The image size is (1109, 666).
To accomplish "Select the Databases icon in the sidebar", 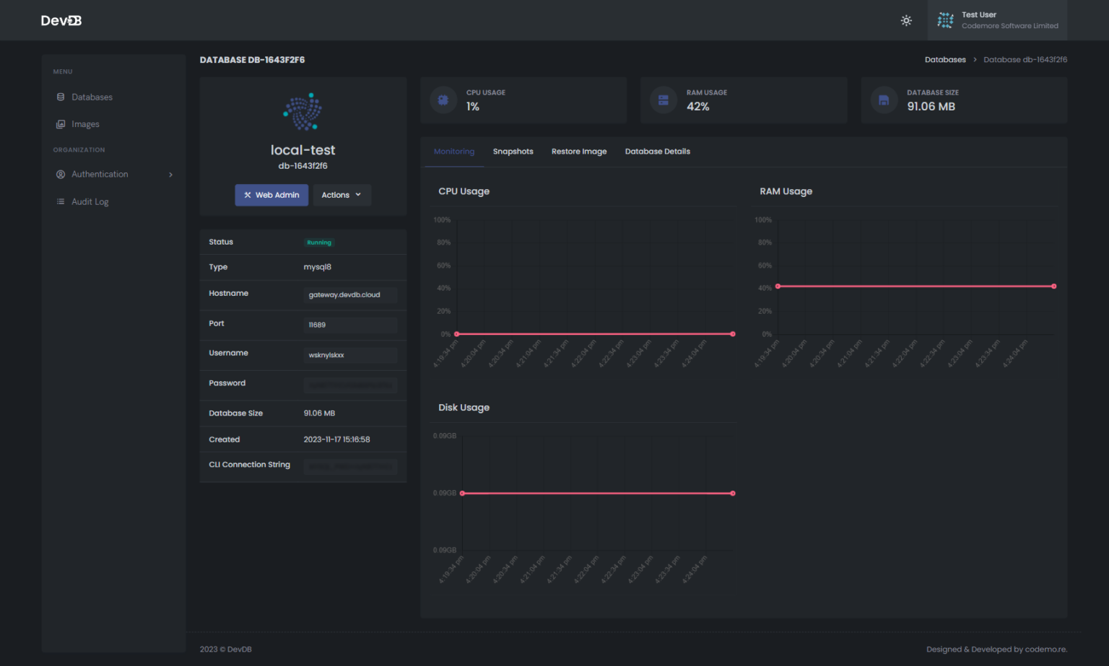I will click(61, 97).
